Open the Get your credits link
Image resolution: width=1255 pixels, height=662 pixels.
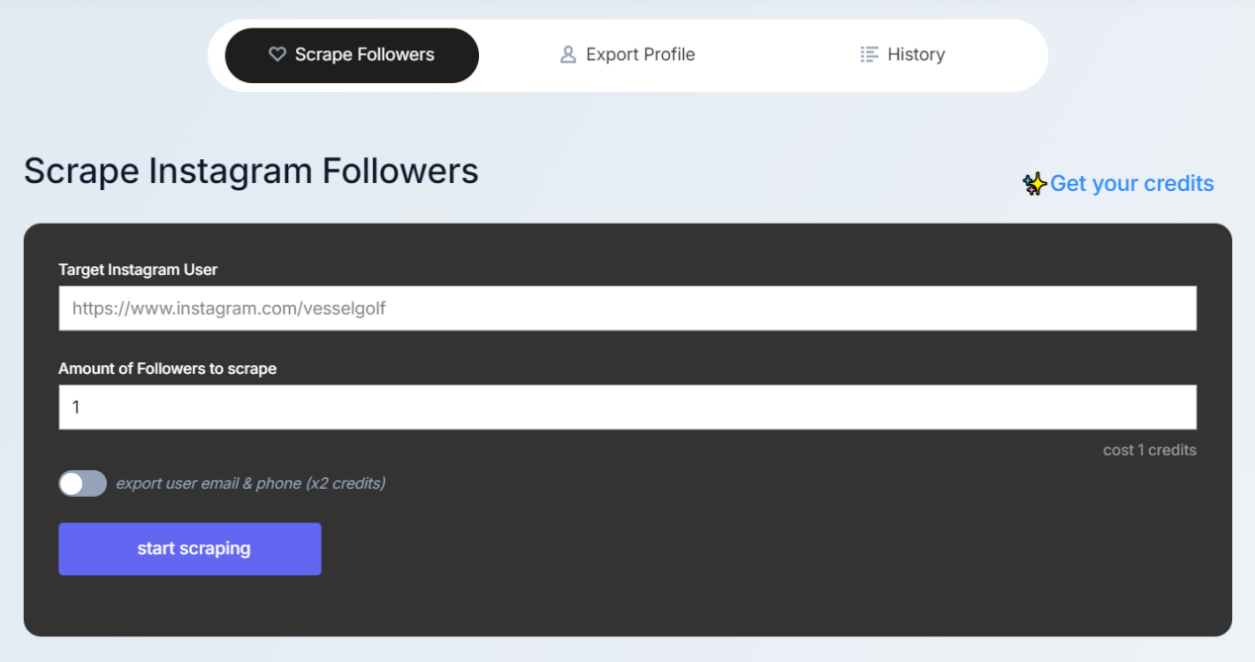(1131, 183)
